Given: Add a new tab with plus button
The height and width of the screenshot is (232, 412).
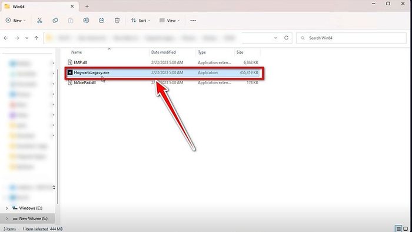Looking at the screenshot, I should [x=87, y=6].
